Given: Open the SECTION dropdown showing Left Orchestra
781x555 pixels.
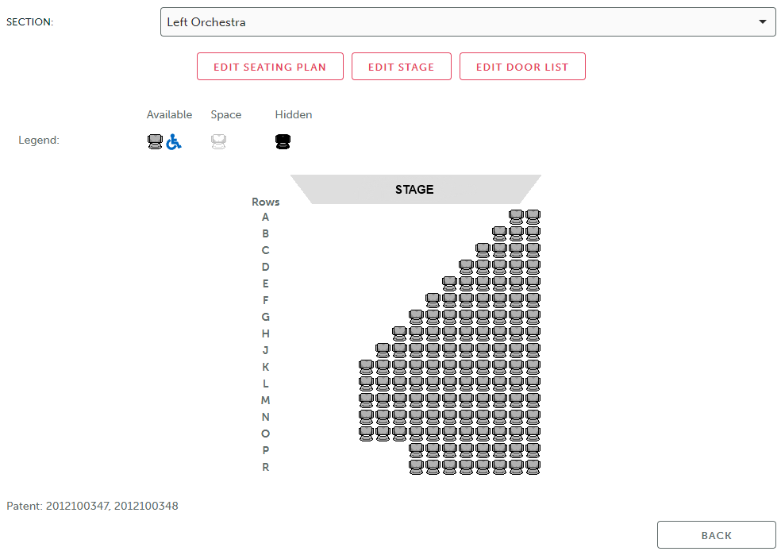Looking at the screenshot, I should point(468,21).
